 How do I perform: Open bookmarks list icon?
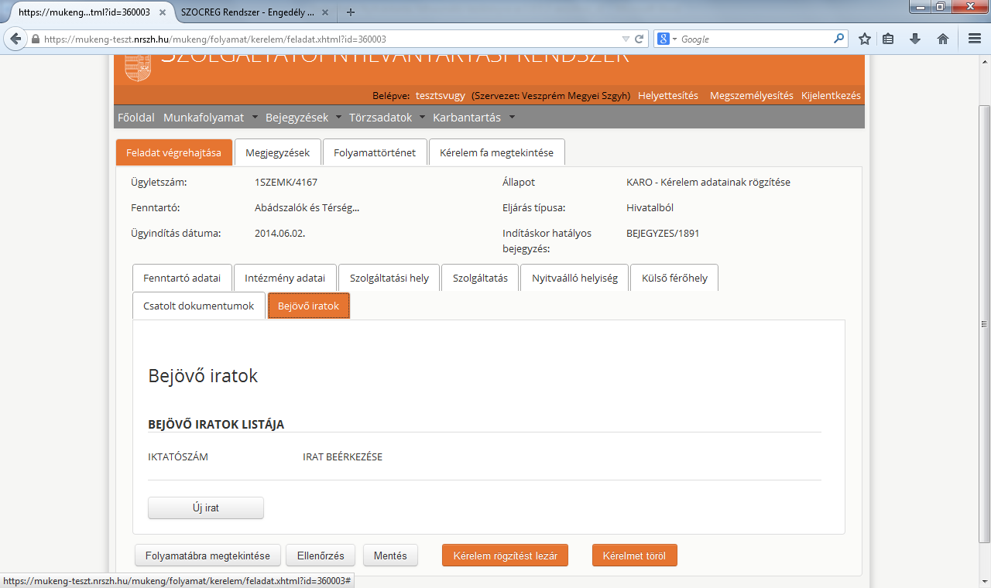(x=888, y=39)
